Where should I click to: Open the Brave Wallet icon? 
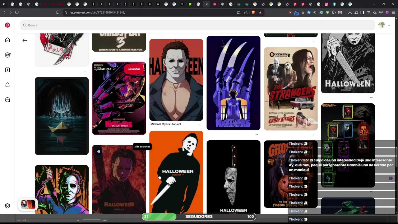tap(368, 12)
